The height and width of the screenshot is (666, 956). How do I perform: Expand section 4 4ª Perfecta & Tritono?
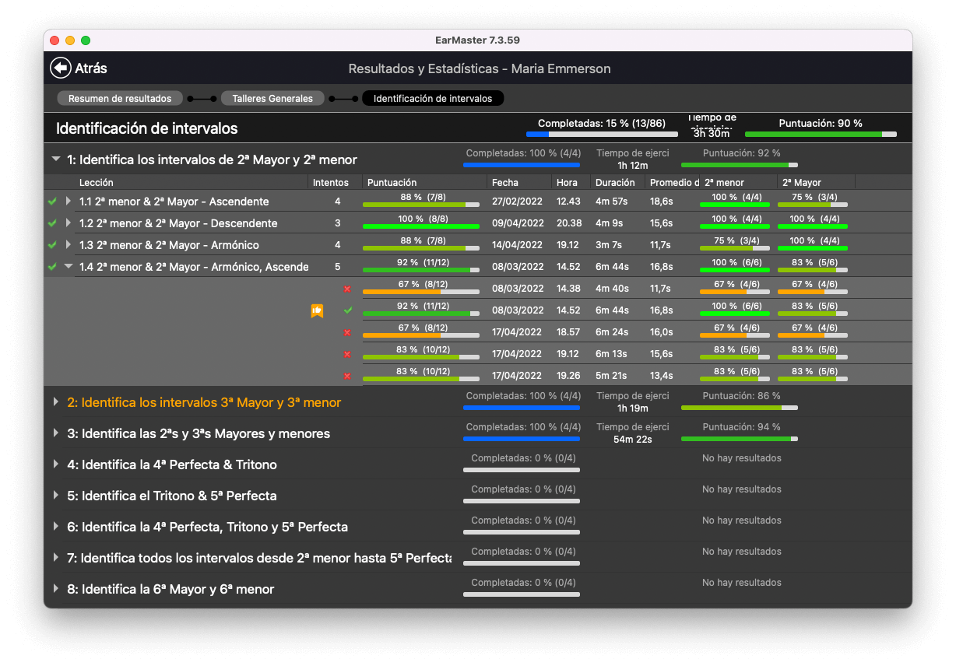coord(55,464)
